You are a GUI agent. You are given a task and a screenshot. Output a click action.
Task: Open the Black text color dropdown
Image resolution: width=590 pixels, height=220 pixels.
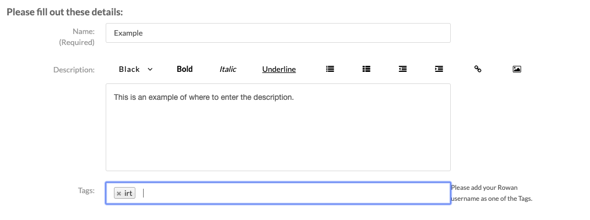(136, 69)
